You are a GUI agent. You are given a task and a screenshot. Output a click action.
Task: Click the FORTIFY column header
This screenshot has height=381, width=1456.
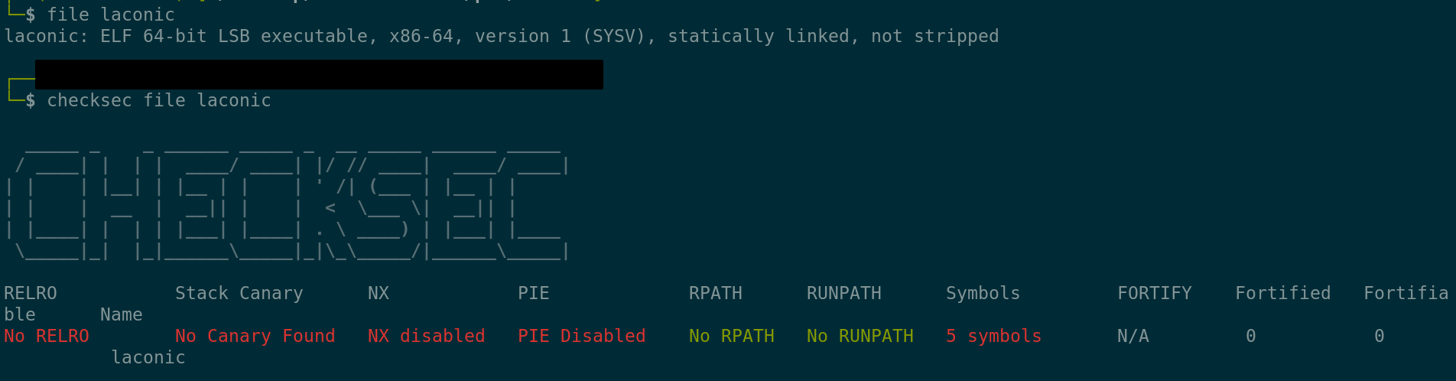coord(1154,293)
